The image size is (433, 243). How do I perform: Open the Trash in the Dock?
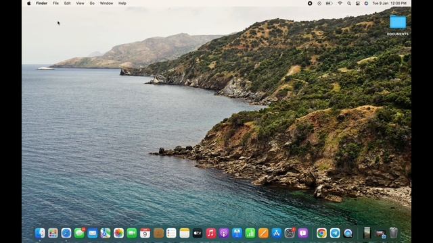[x=394, y=233]
